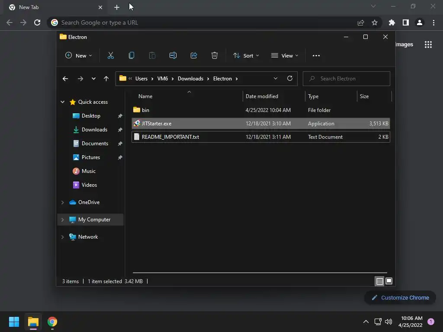The width and height of the screenshot is (443, 332).
Task: Sort by the Name column header
Action: pyautogui.click(x=187, y=96)
